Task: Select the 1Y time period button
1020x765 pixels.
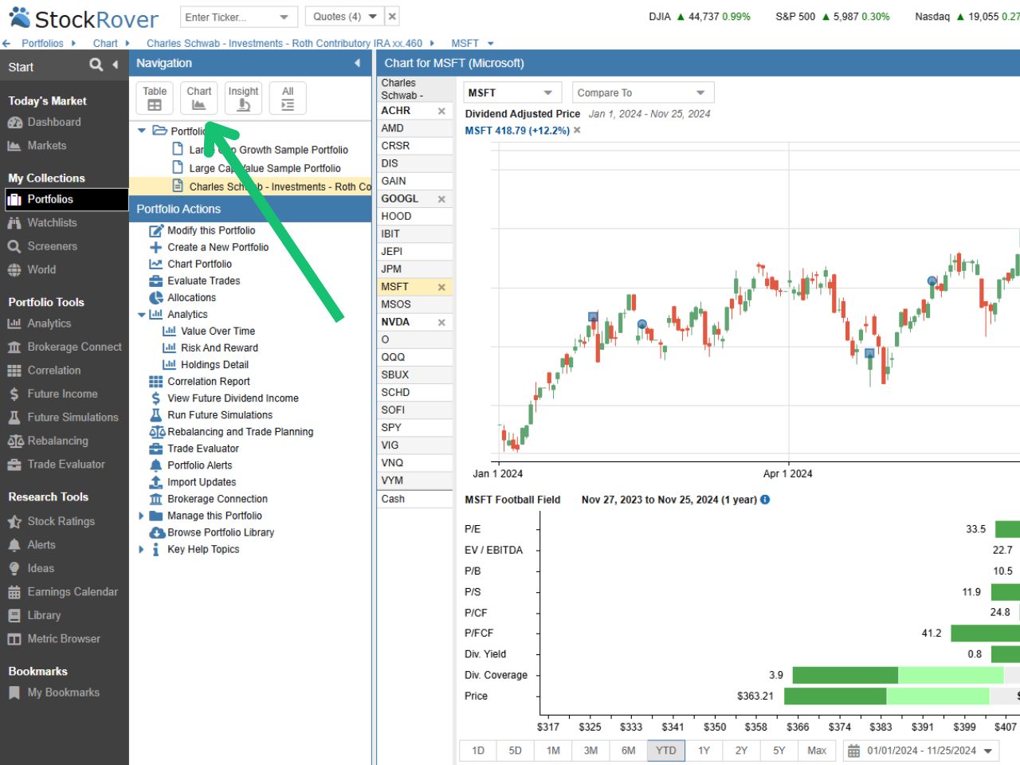Action: click(704, 751)
